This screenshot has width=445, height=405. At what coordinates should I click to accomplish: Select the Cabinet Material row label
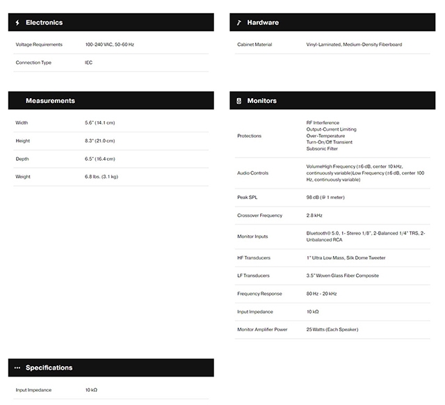coord(254,45)
